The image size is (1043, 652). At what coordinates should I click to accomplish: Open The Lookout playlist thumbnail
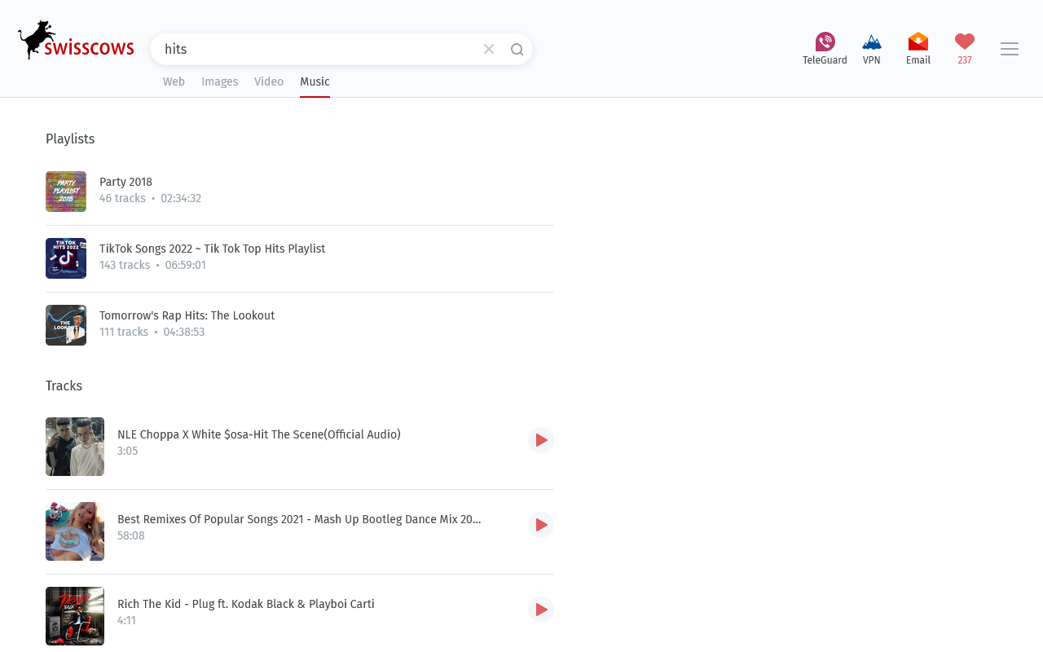point(66,325)
